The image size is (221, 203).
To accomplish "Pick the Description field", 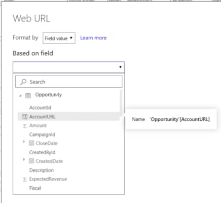I will tap(42, 170).
